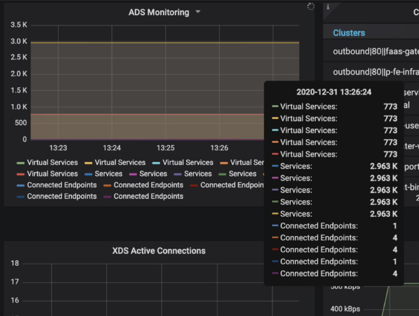Click purple dash beside last Connected Endpoints legend
The height and width of the screenshot is (316, 419).
point(107,197)
